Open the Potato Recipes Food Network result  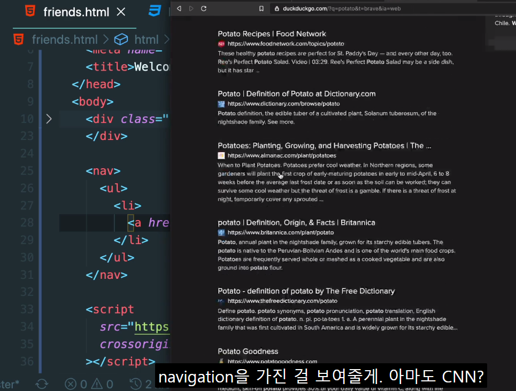pyautogui.click(x=272, y=34)
